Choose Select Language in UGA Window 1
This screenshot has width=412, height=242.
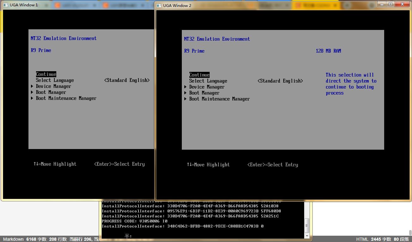(x=55, y=80)
